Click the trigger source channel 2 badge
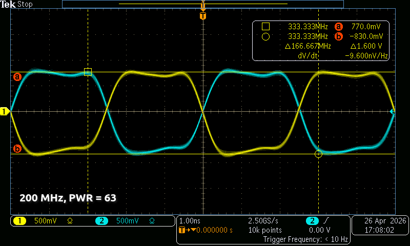Screen dimensions: 410x246 click(312, 221)
